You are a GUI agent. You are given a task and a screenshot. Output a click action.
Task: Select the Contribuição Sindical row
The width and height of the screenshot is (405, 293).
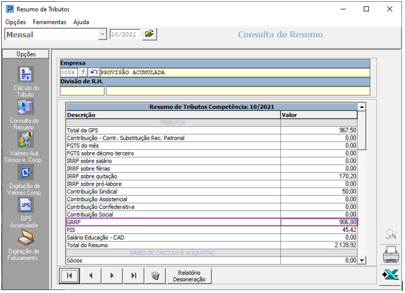click(211, 192)
